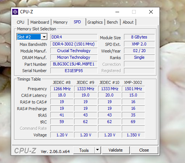Open the Tools button dropdown arrow
The image size is (185, 163).
click(98, 150)
